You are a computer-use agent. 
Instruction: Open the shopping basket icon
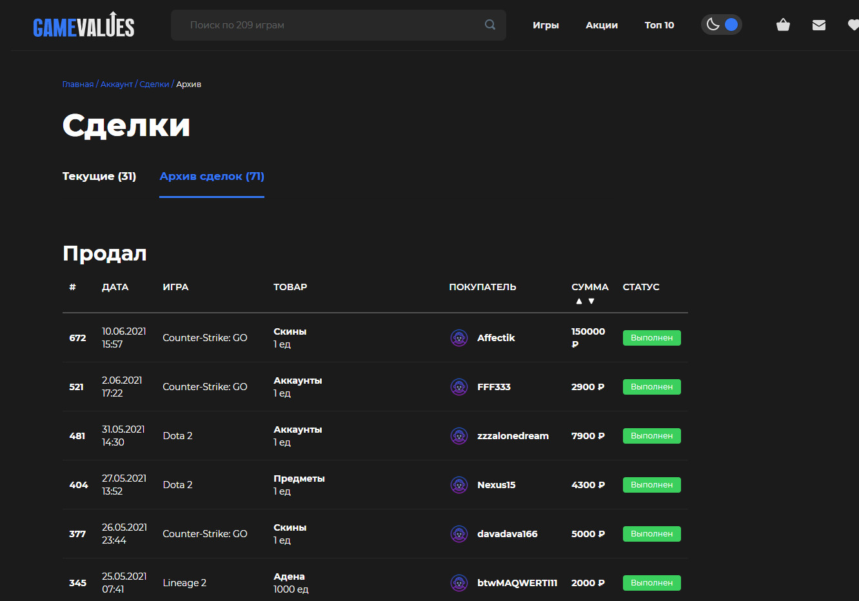click(783, 25)
